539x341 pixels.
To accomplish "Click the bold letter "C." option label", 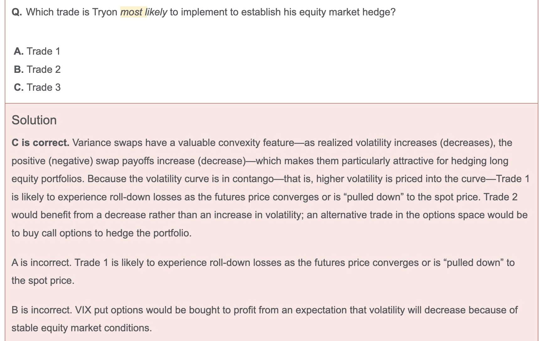I will 19,87.
